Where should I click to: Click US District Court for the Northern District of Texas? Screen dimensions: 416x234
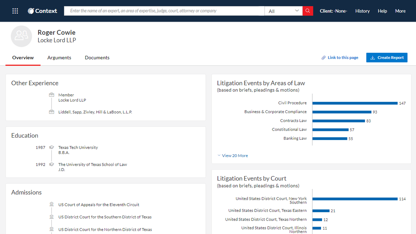[x=105, y=229]
